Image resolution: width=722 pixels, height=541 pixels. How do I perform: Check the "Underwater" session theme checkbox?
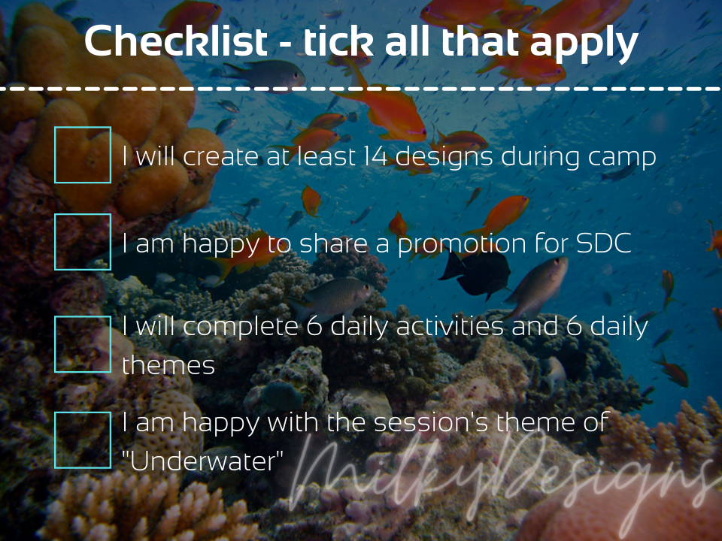tap(83, 440)
